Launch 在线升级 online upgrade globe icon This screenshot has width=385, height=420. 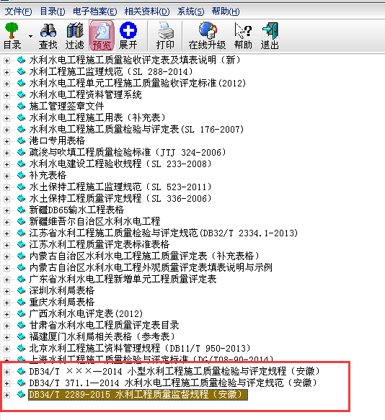coord(207,36)
